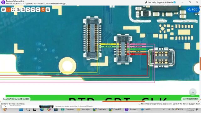Click the FINGERPRINT label button
This screenshot has width=201, height=113.
(x=190, y=99)
